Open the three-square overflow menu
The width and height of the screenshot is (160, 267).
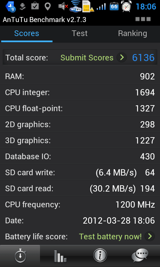click(143, 19)
